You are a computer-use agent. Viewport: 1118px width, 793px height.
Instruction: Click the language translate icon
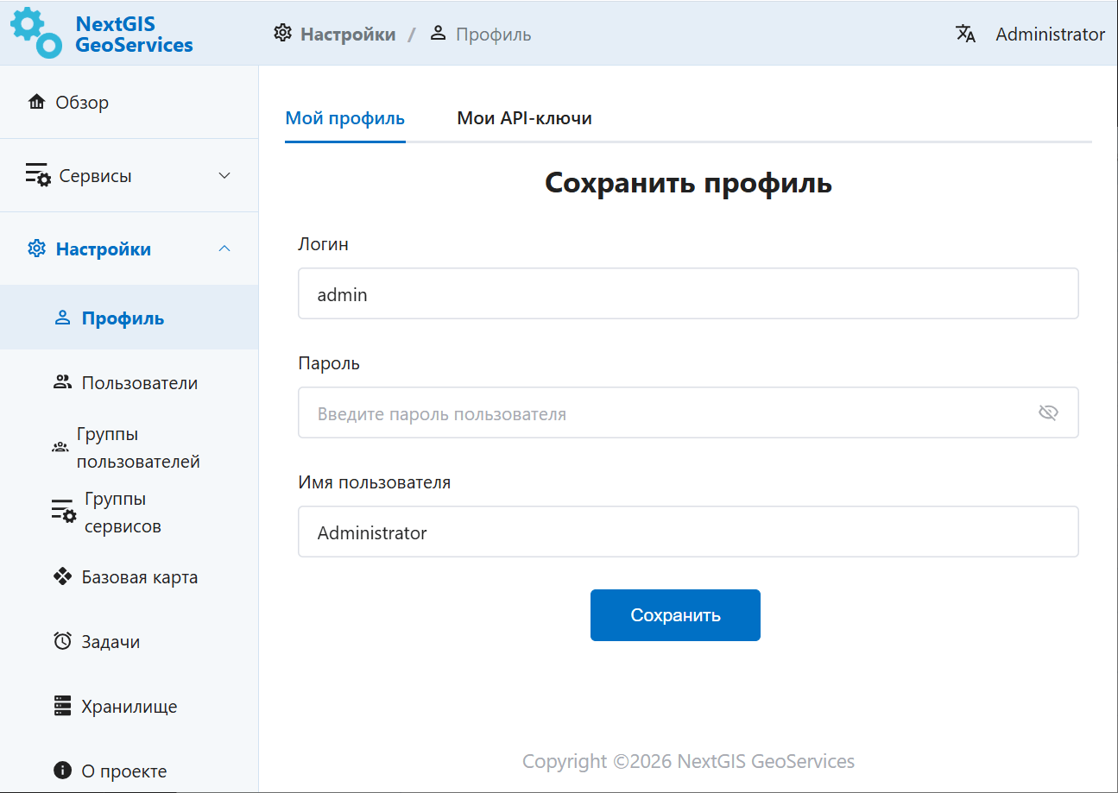[965, 34]
